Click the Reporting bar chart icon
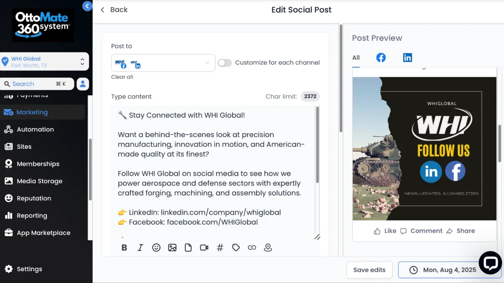The height and width of the screenshot is (283, 504). (8, 215)
